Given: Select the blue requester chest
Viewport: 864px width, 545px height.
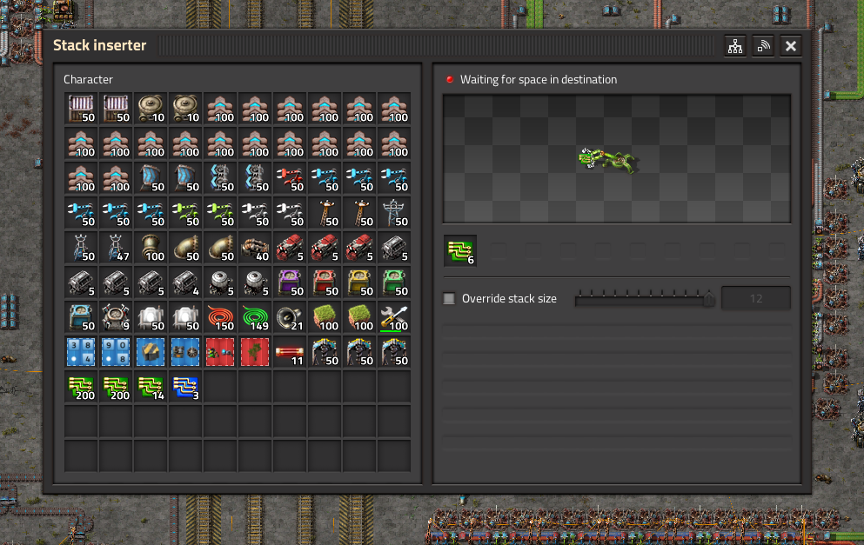Looking at the screenshot, I should click(81, 317).
